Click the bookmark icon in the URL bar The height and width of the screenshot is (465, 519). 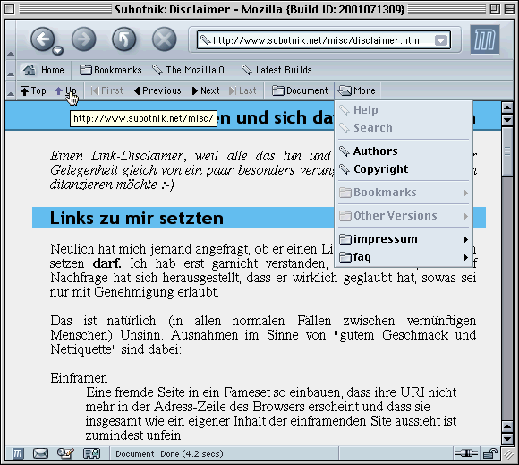point(206,40)
